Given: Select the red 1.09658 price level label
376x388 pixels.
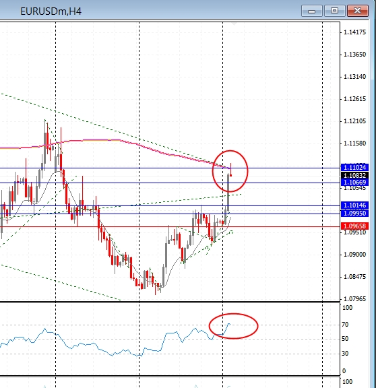Looking at the screenshot, I should (354, 226).
